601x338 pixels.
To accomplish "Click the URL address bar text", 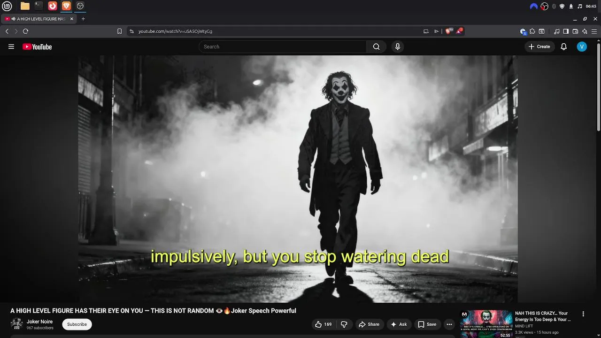I will [x=175, y=31].
